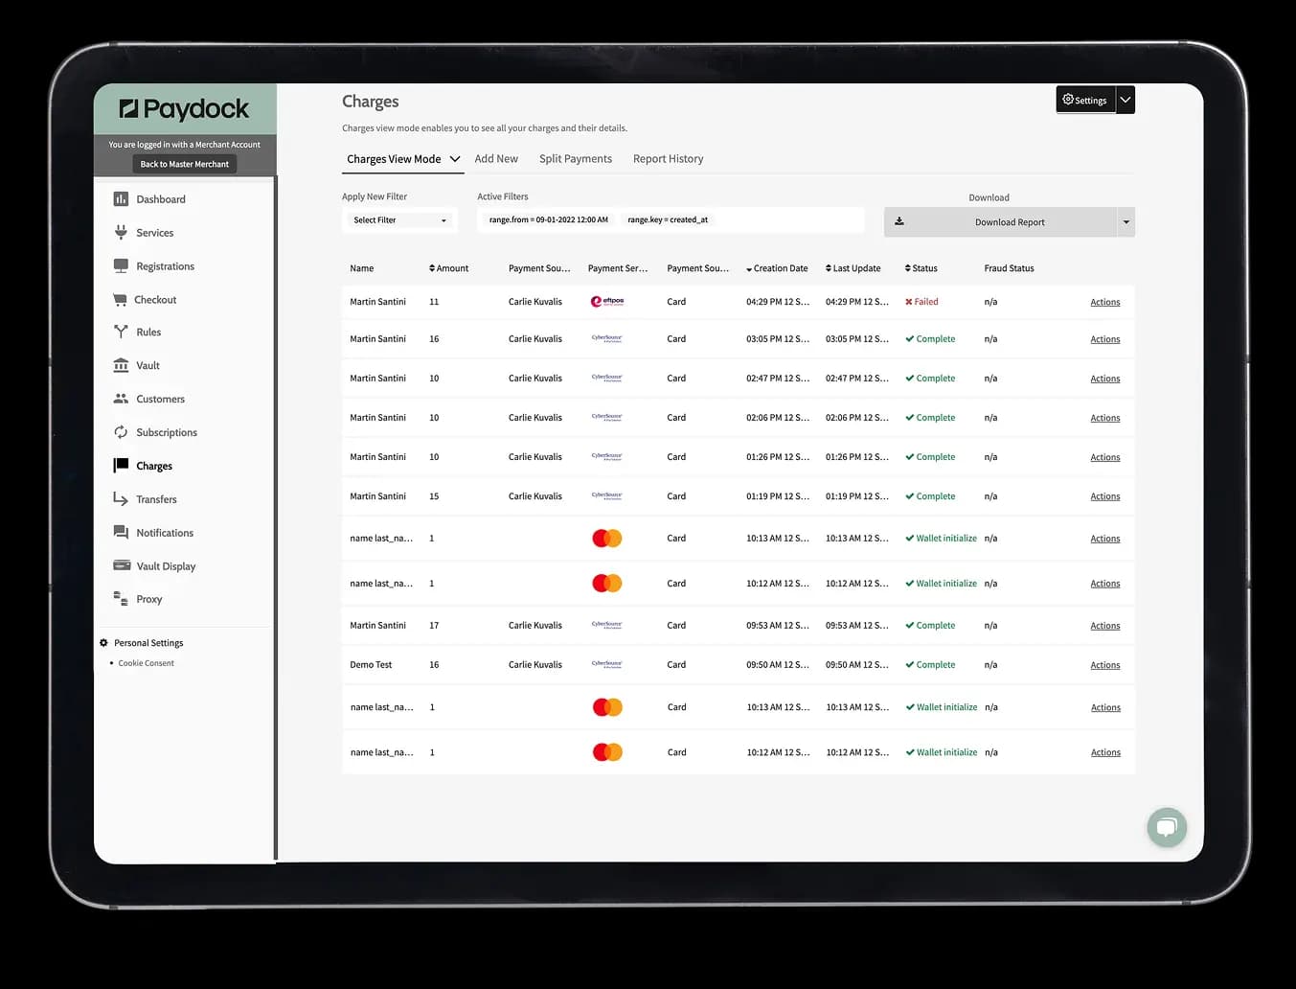Click the range.key created_at filter tag
Viewport: 1296px width, 989px height.
click(x=668, y=219)
